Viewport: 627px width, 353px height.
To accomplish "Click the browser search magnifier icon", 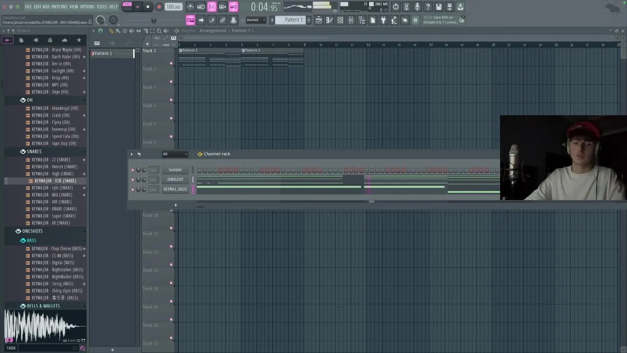I will click(82, 348).
